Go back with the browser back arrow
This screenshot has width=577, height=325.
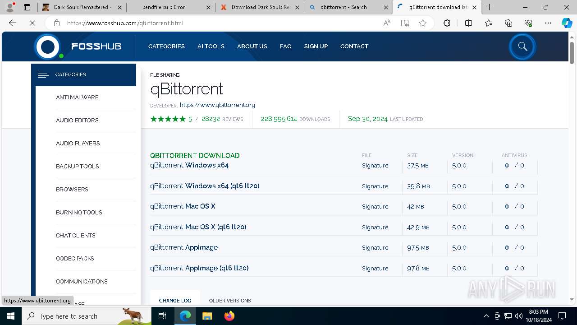pos(13,23)
